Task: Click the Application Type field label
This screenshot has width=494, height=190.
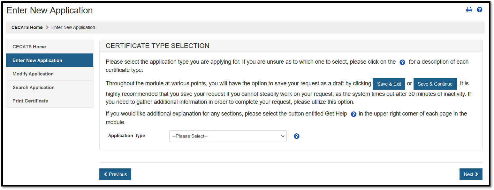Action: pyautogui.click(x=127, y=136)
